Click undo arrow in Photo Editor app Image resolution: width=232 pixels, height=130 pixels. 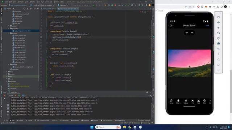[x=187, y=33]
